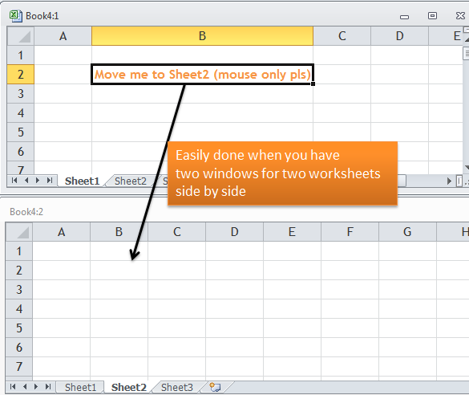Select row 5 header in Book4:1

20,132
